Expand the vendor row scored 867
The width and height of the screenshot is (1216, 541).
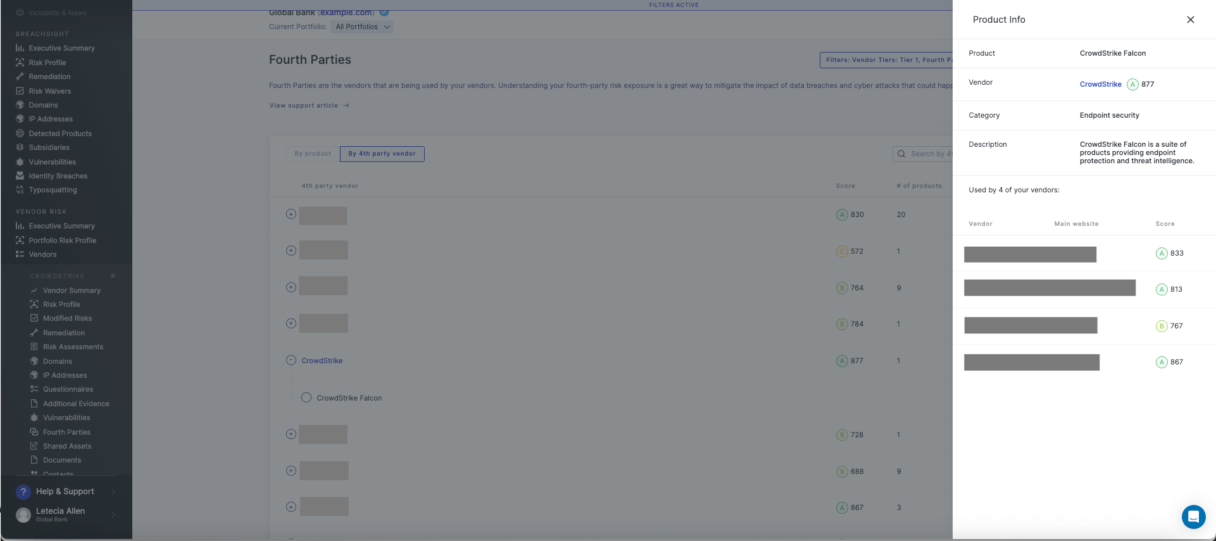click(x=291, y=507)
